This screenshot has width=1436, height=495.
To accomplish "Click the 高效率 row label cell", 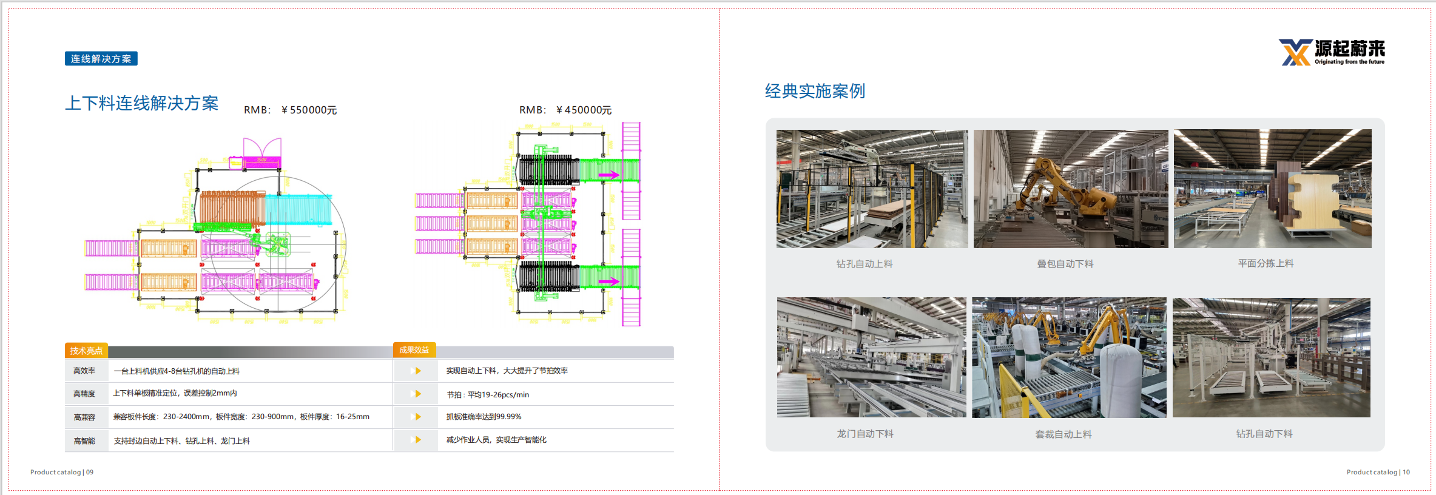I will pos(84,371).
